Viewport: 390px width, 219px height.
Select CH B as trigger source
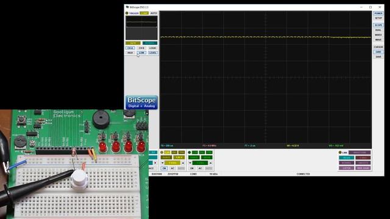click(x=141, y=48)
